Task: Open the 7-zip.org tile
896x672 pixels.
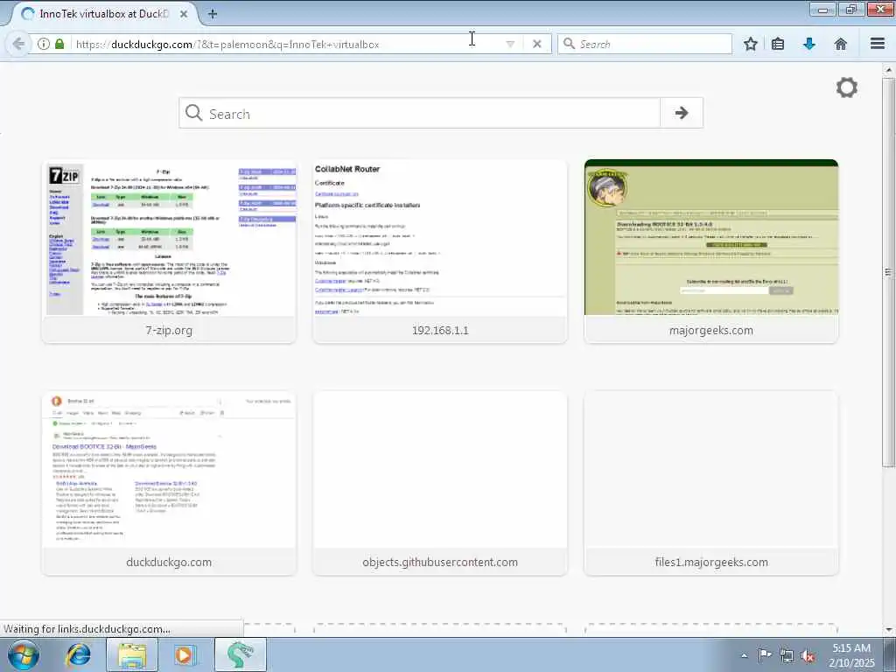Action: coord(169,251)
